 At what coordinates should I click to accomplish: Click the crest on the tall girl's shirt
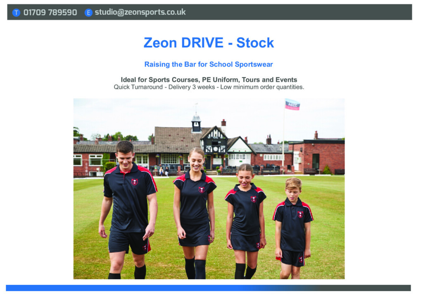click(202, 190)
